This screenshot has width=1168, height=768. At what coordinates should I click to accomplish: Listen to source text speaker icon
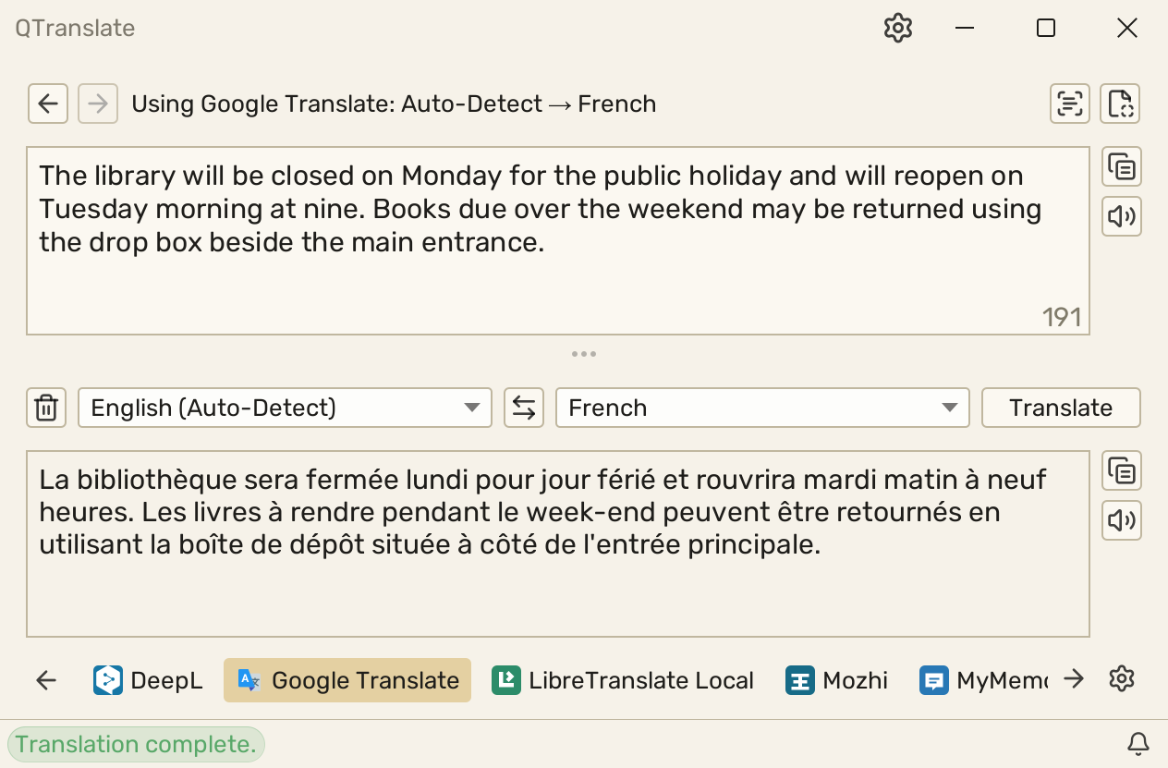point(1122,217)
